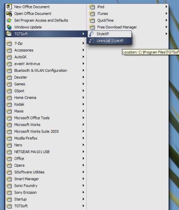Click the Mozilla Firefox folder icon
This screenshot has height=210, width=179.
coord(9,138)
